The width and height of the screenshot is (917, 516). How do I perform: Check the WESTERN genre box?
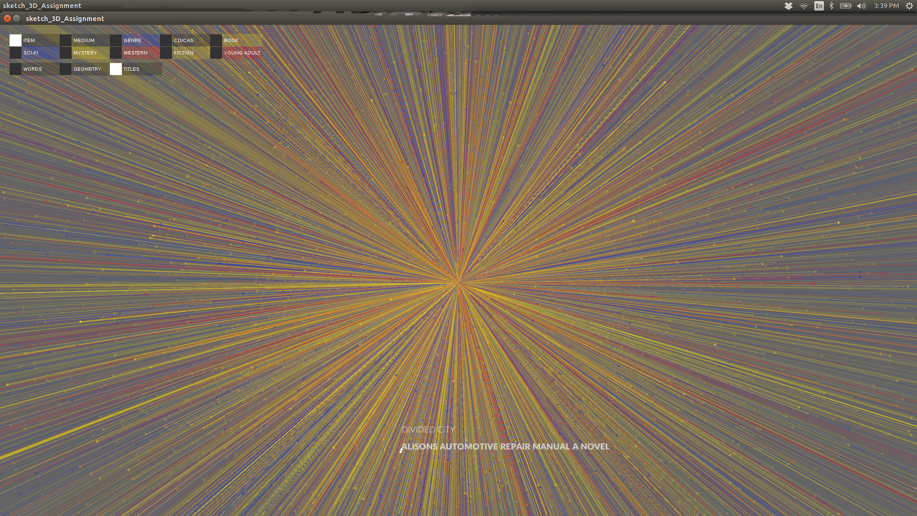tap(116, 53)
